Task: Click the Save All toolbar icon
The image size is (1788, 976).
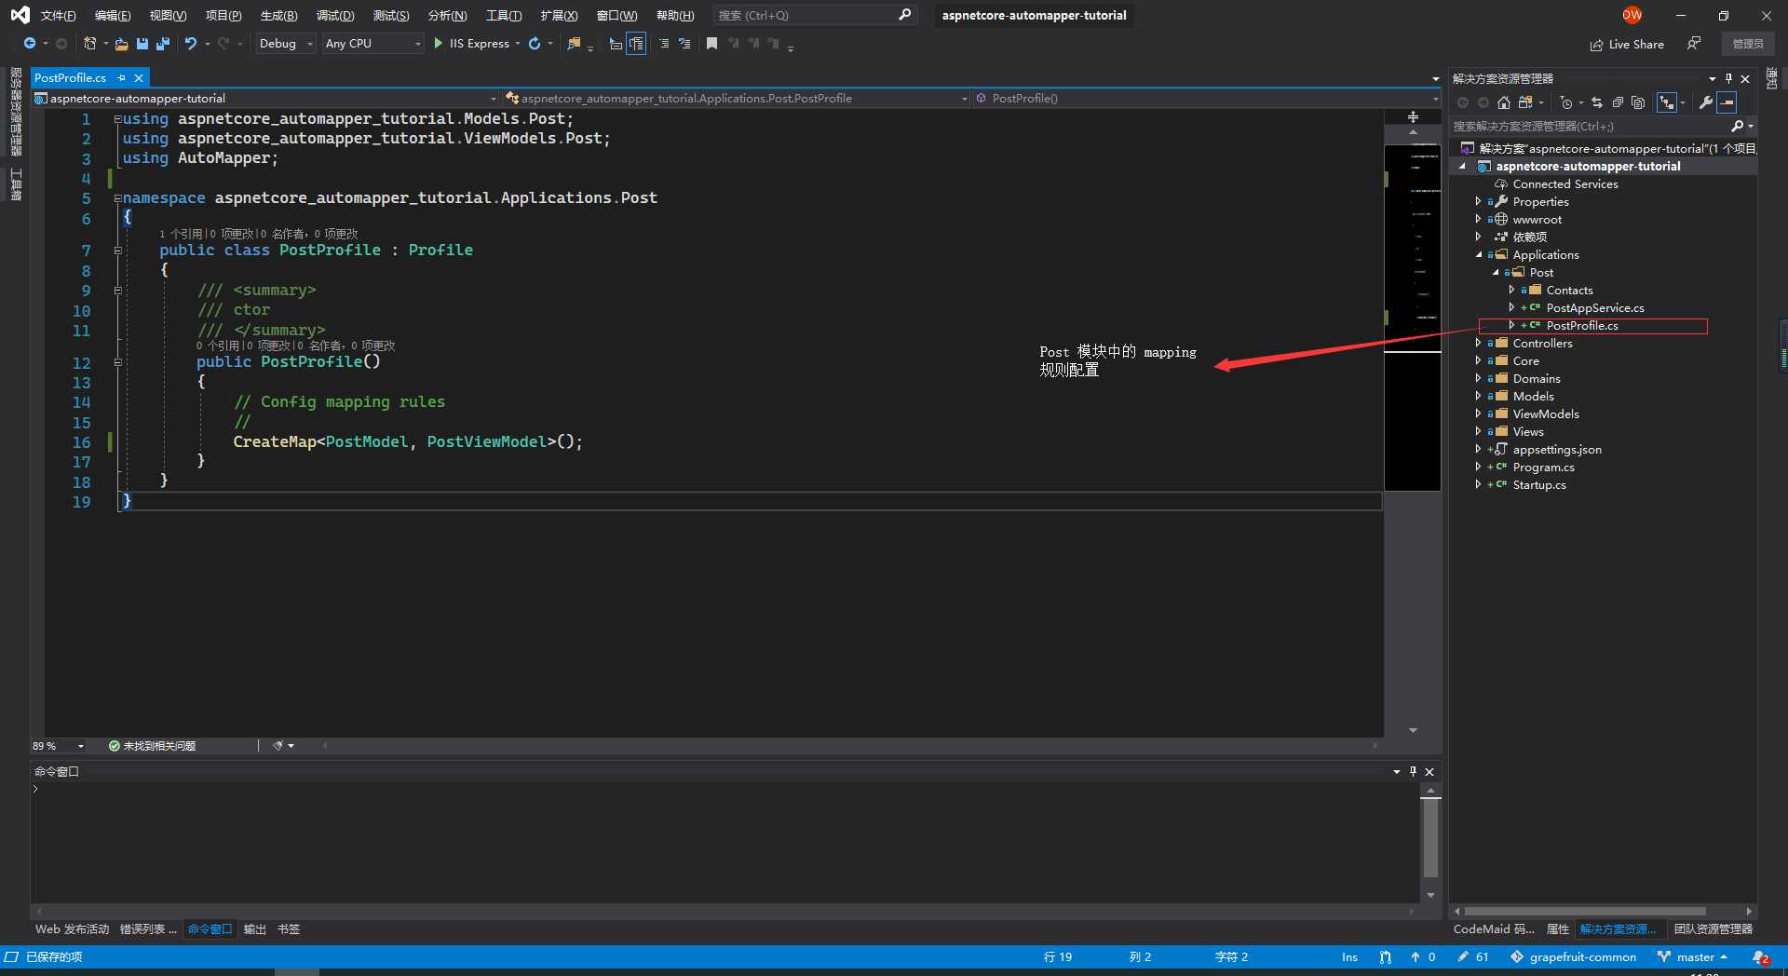Action: [x=163, y=44]
